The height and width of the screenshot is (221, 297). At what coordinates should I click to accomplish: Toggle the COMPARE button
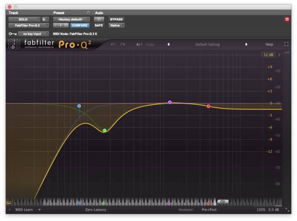coord(79,25)
